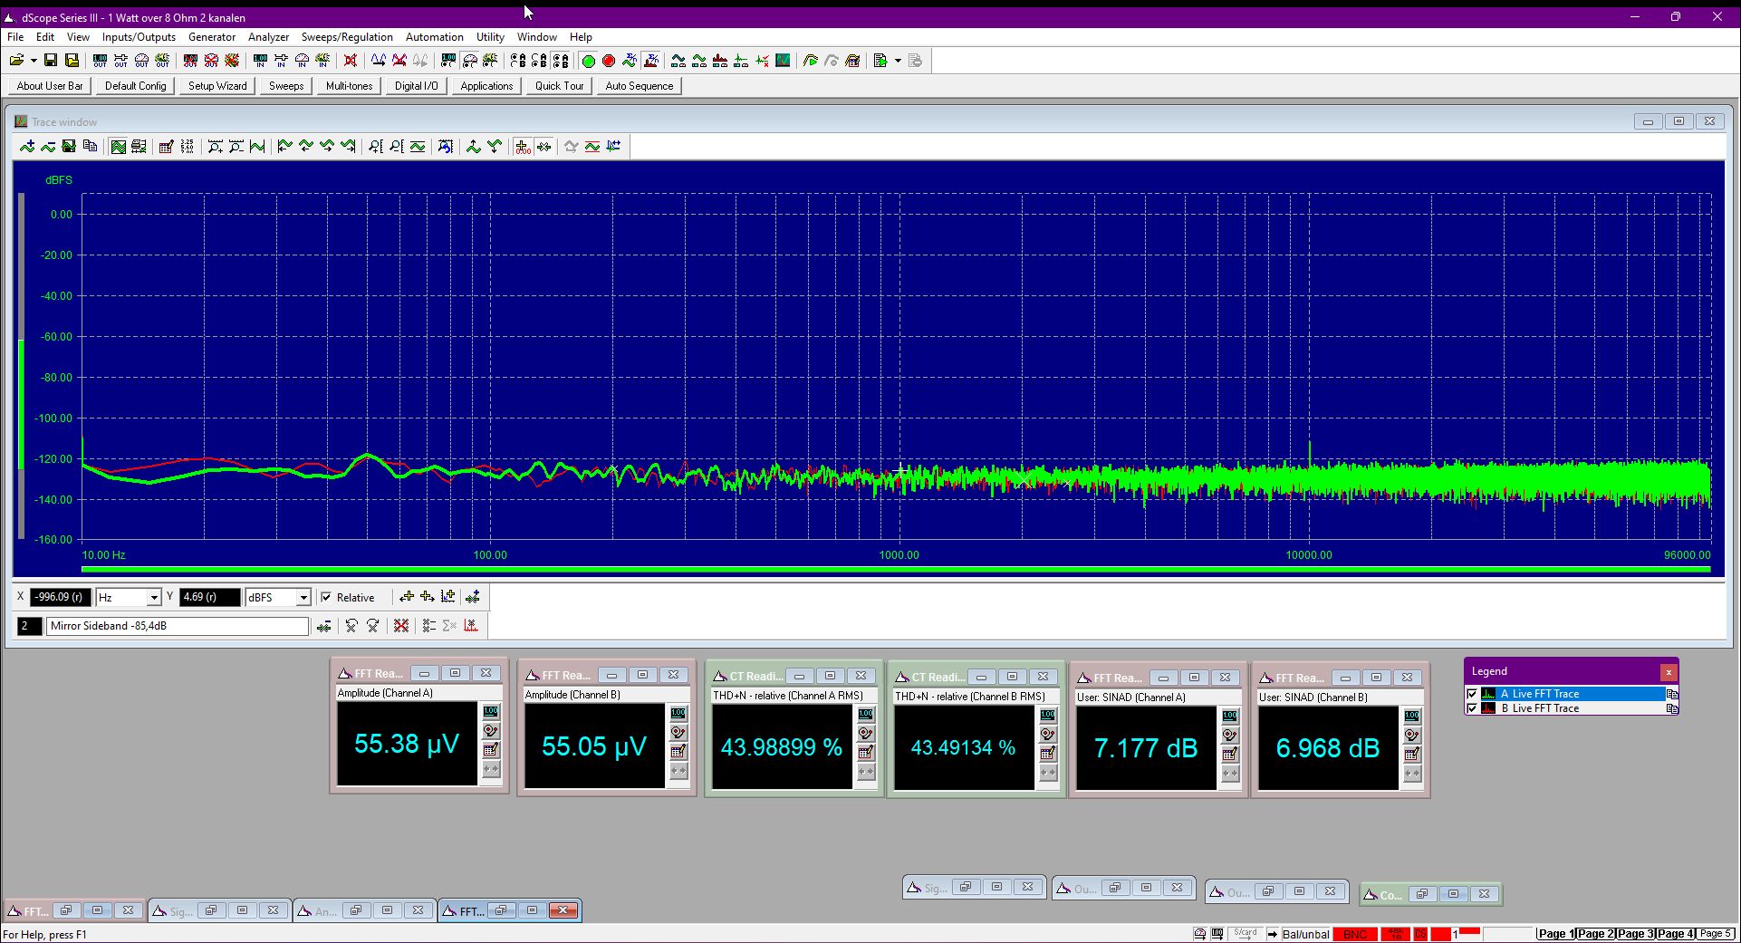Click add trace icon in trace toolbar
This screenshot has width=1741, height=943.
click(x=27, y=147)
